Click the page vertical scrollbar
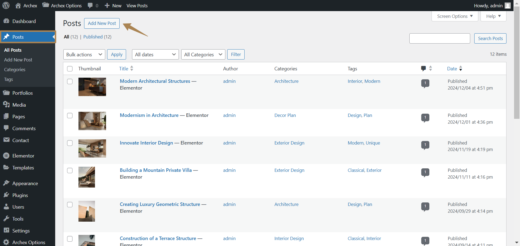 pyautogui.click(x=517, y=62)
